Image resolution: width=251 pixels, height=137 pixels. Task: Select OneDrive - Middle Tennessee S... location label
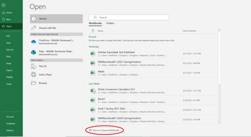tap(57, 41)
